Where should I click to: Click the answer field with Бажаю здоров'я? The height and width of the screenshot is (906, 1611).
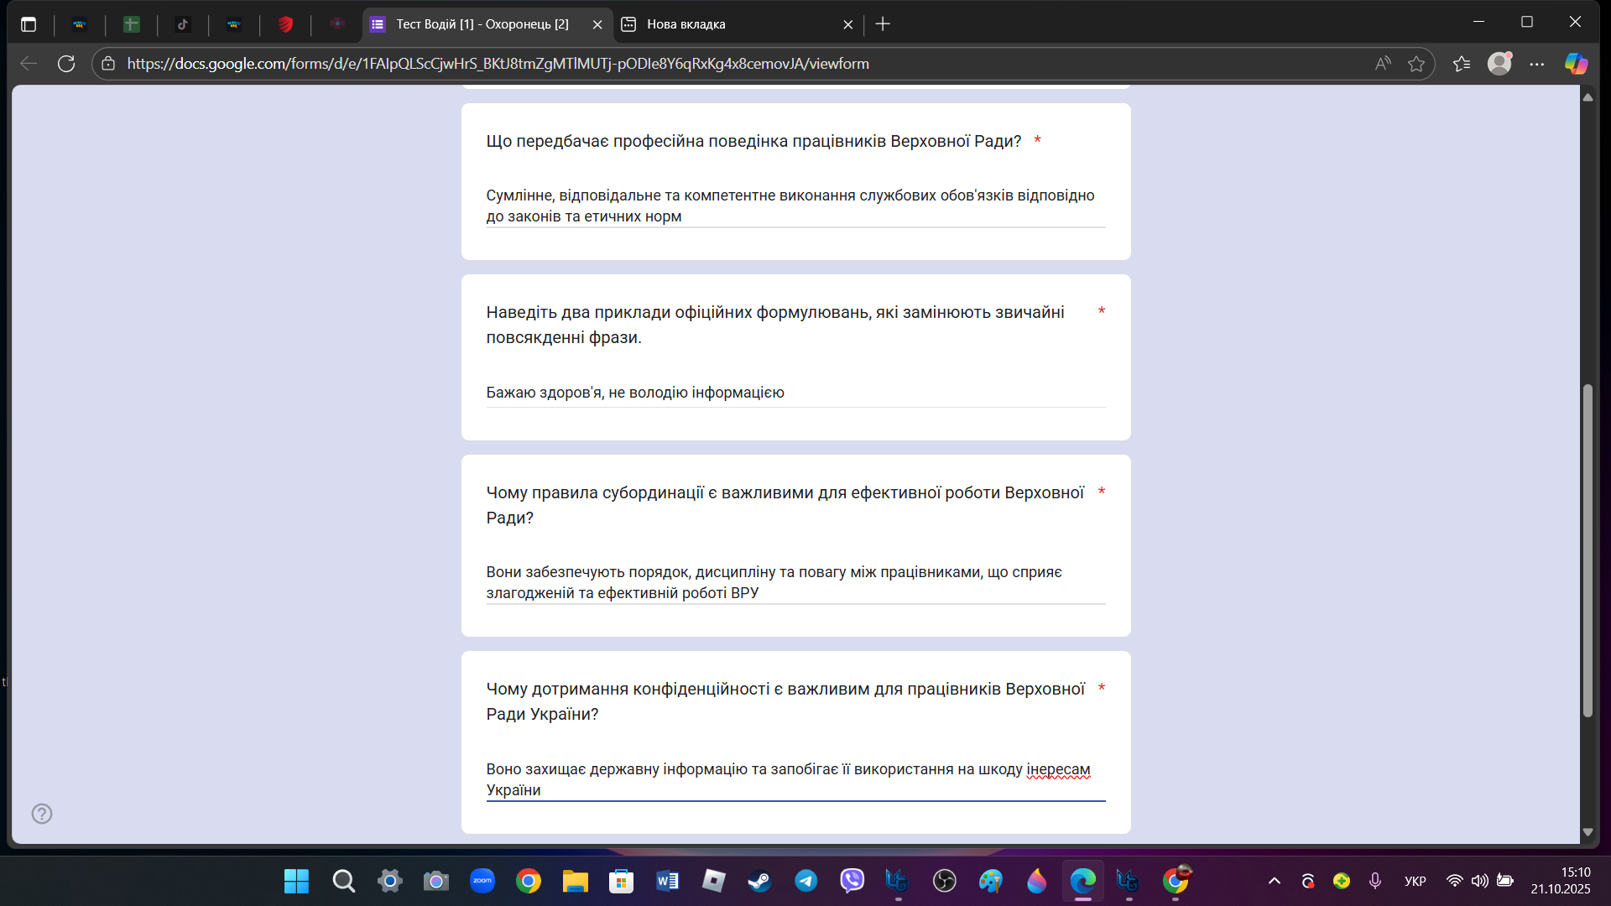pos(795,393)
